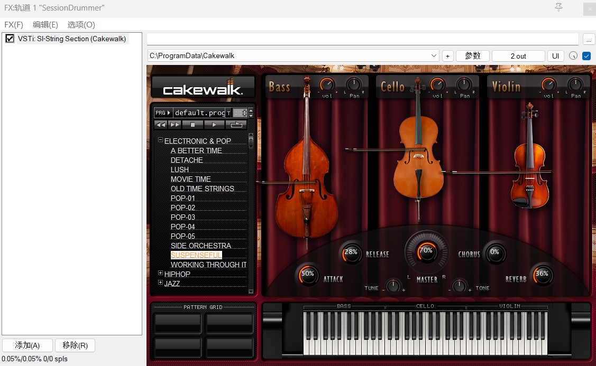This screenshot has width=596, height=366.
Task: Click the fast-forward transport button
Action: pos(175,125)
